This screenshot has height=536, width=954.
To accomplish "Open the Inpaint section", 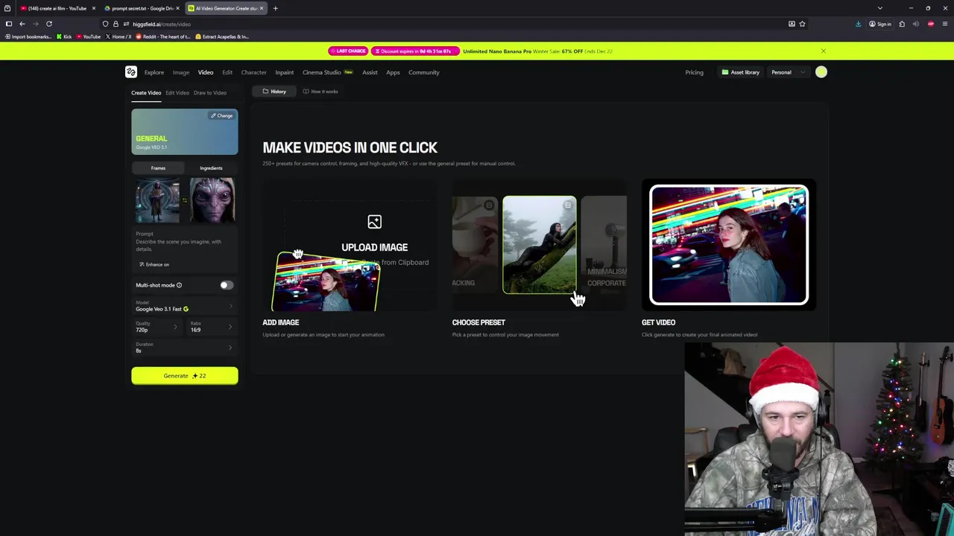I will point(284,72).
